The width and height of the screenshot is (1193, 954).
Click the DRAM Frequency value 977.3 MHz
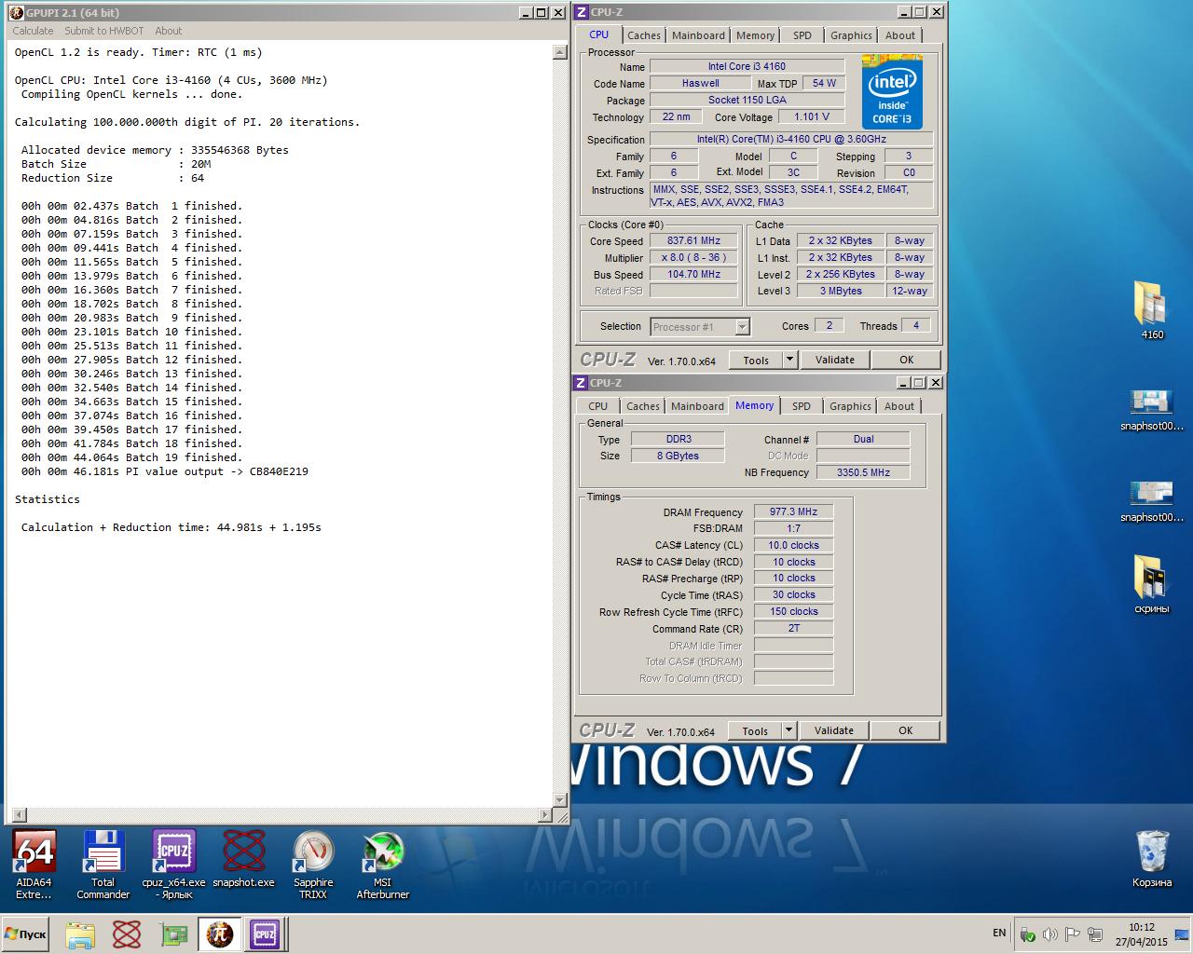coord(793,511)
